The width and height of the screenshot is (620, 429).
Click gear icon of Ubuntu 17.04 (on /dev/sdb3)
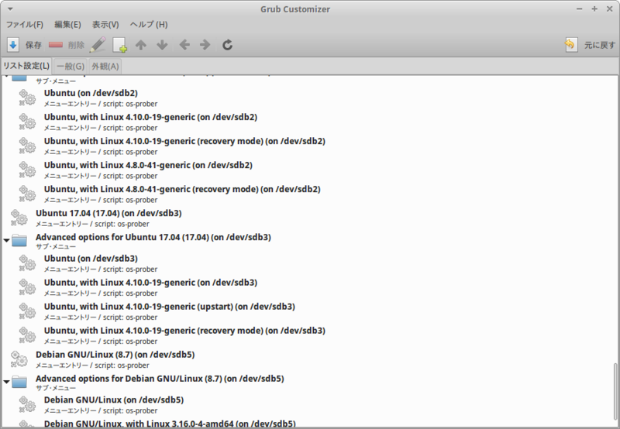[x=19, y=218]
